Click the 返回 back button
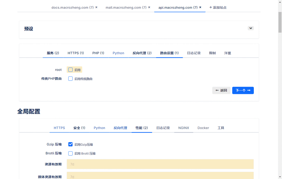Viewport: 282px width, 179px height. pos(221,90)
